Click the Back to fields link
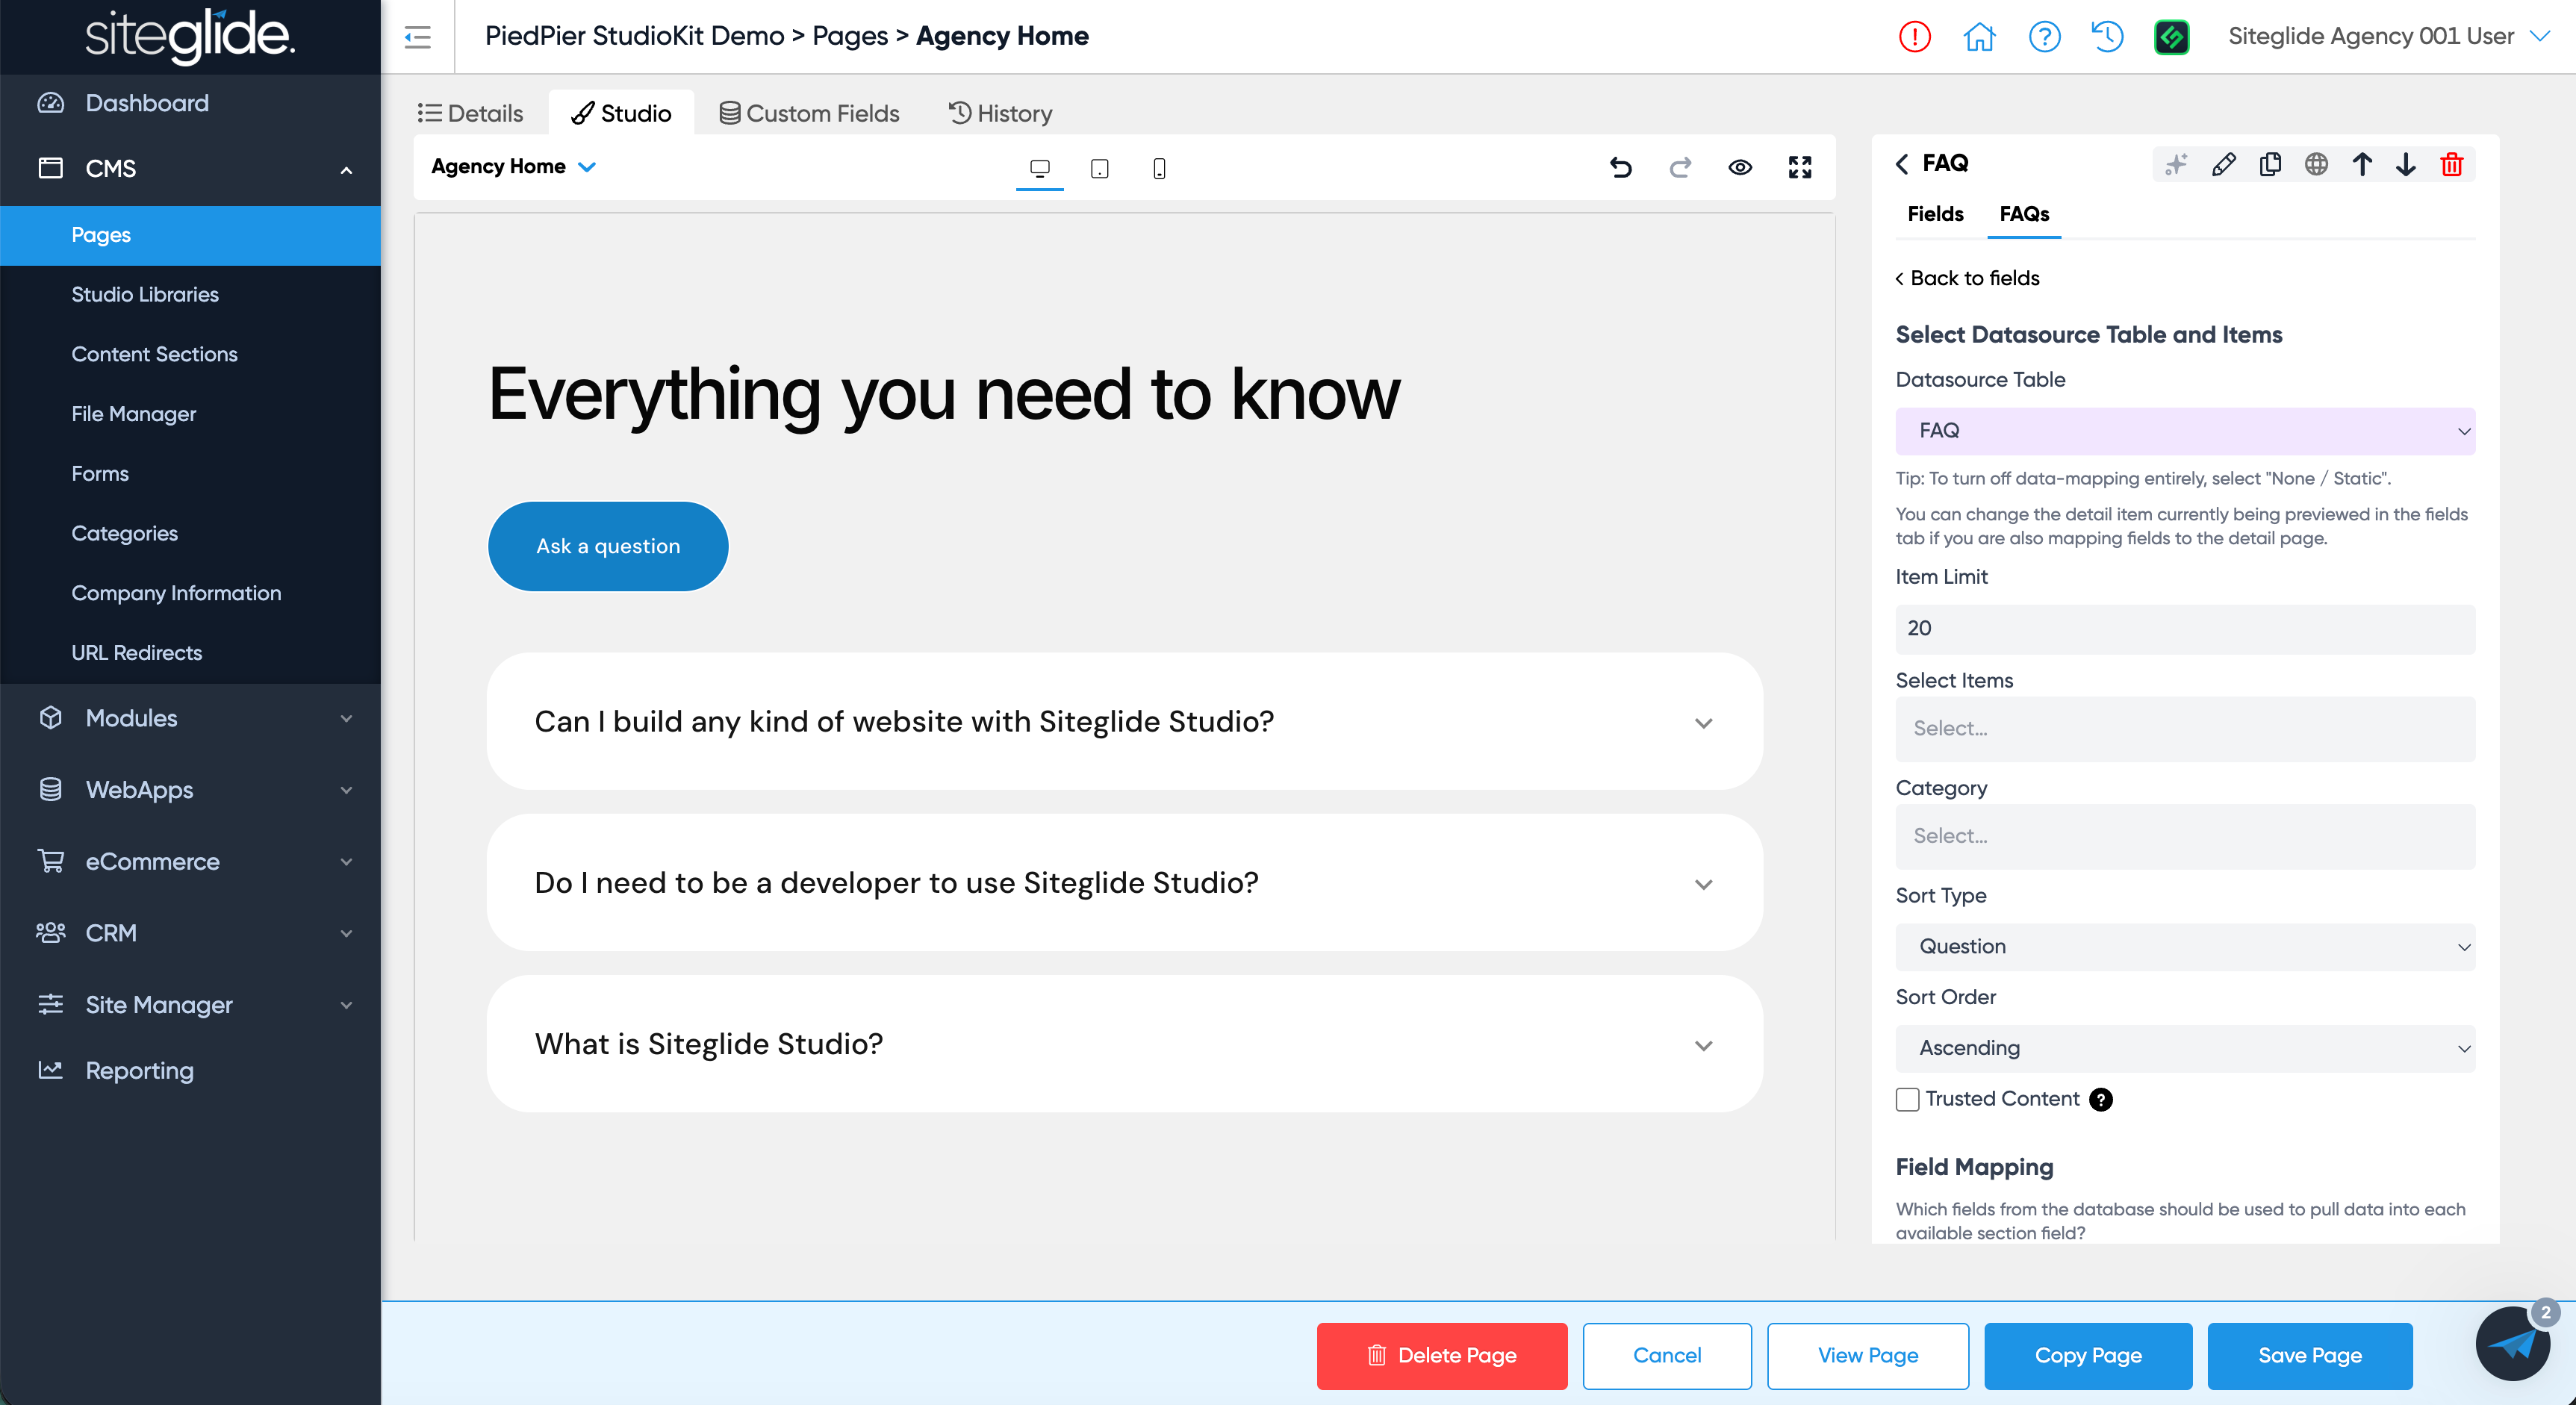 (x=1967, y=278)
